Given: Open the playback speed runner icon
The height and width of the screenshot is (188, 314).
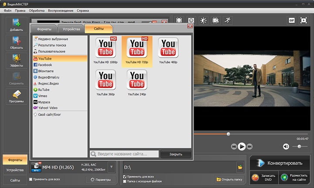Looking at the screenshot, I should (x=228, y=20).
